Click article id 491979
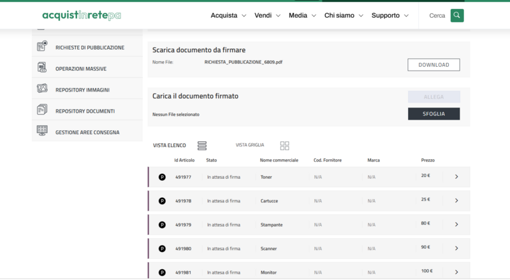510x280 pixels. click(184, 225)
